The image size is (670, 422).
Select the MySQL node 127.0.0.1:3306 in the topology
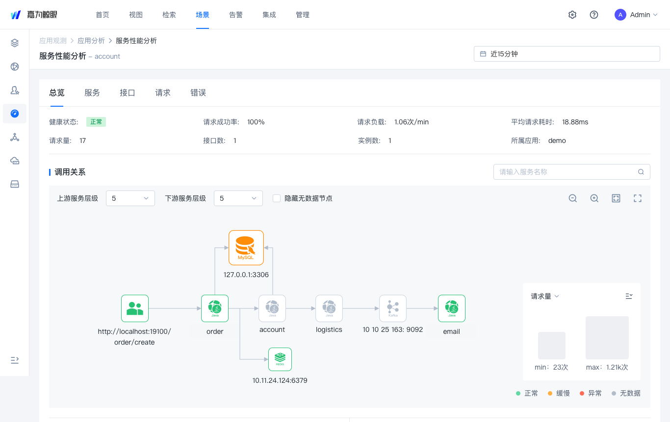point(246,248)
